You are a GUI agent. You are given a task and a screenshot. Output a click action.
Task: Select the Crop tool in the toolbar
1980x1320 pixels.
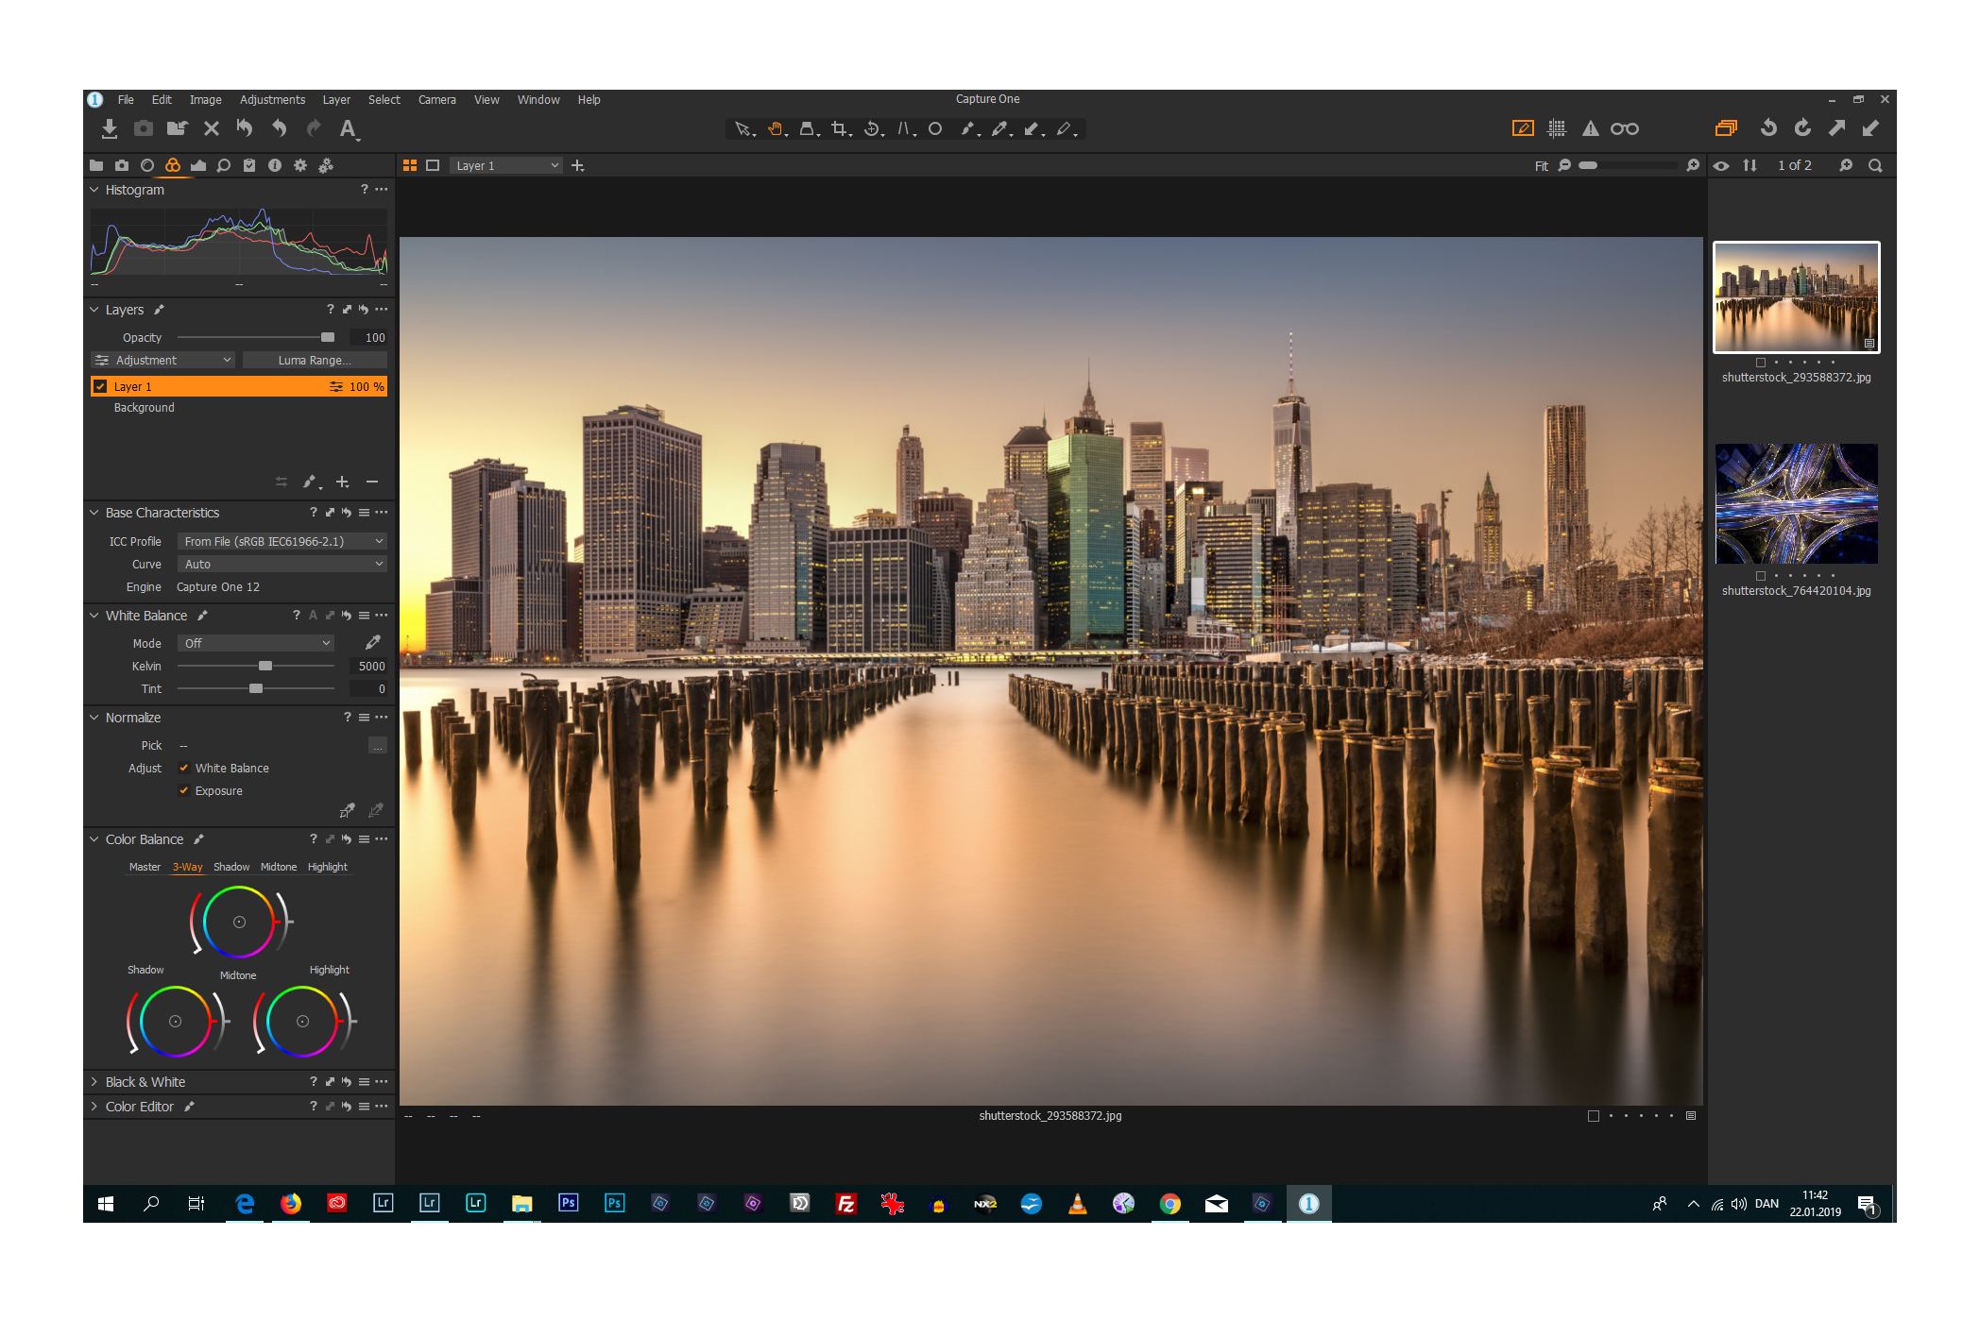click(837, 128)
